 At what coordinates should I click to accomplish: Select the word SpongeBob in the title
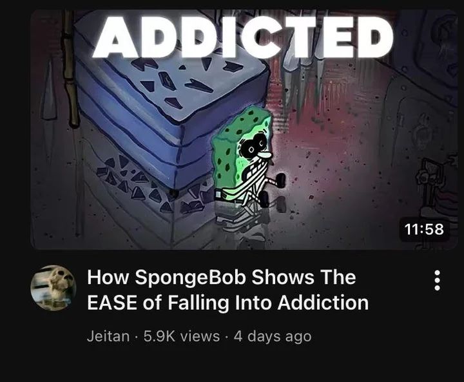coord(191,277)
